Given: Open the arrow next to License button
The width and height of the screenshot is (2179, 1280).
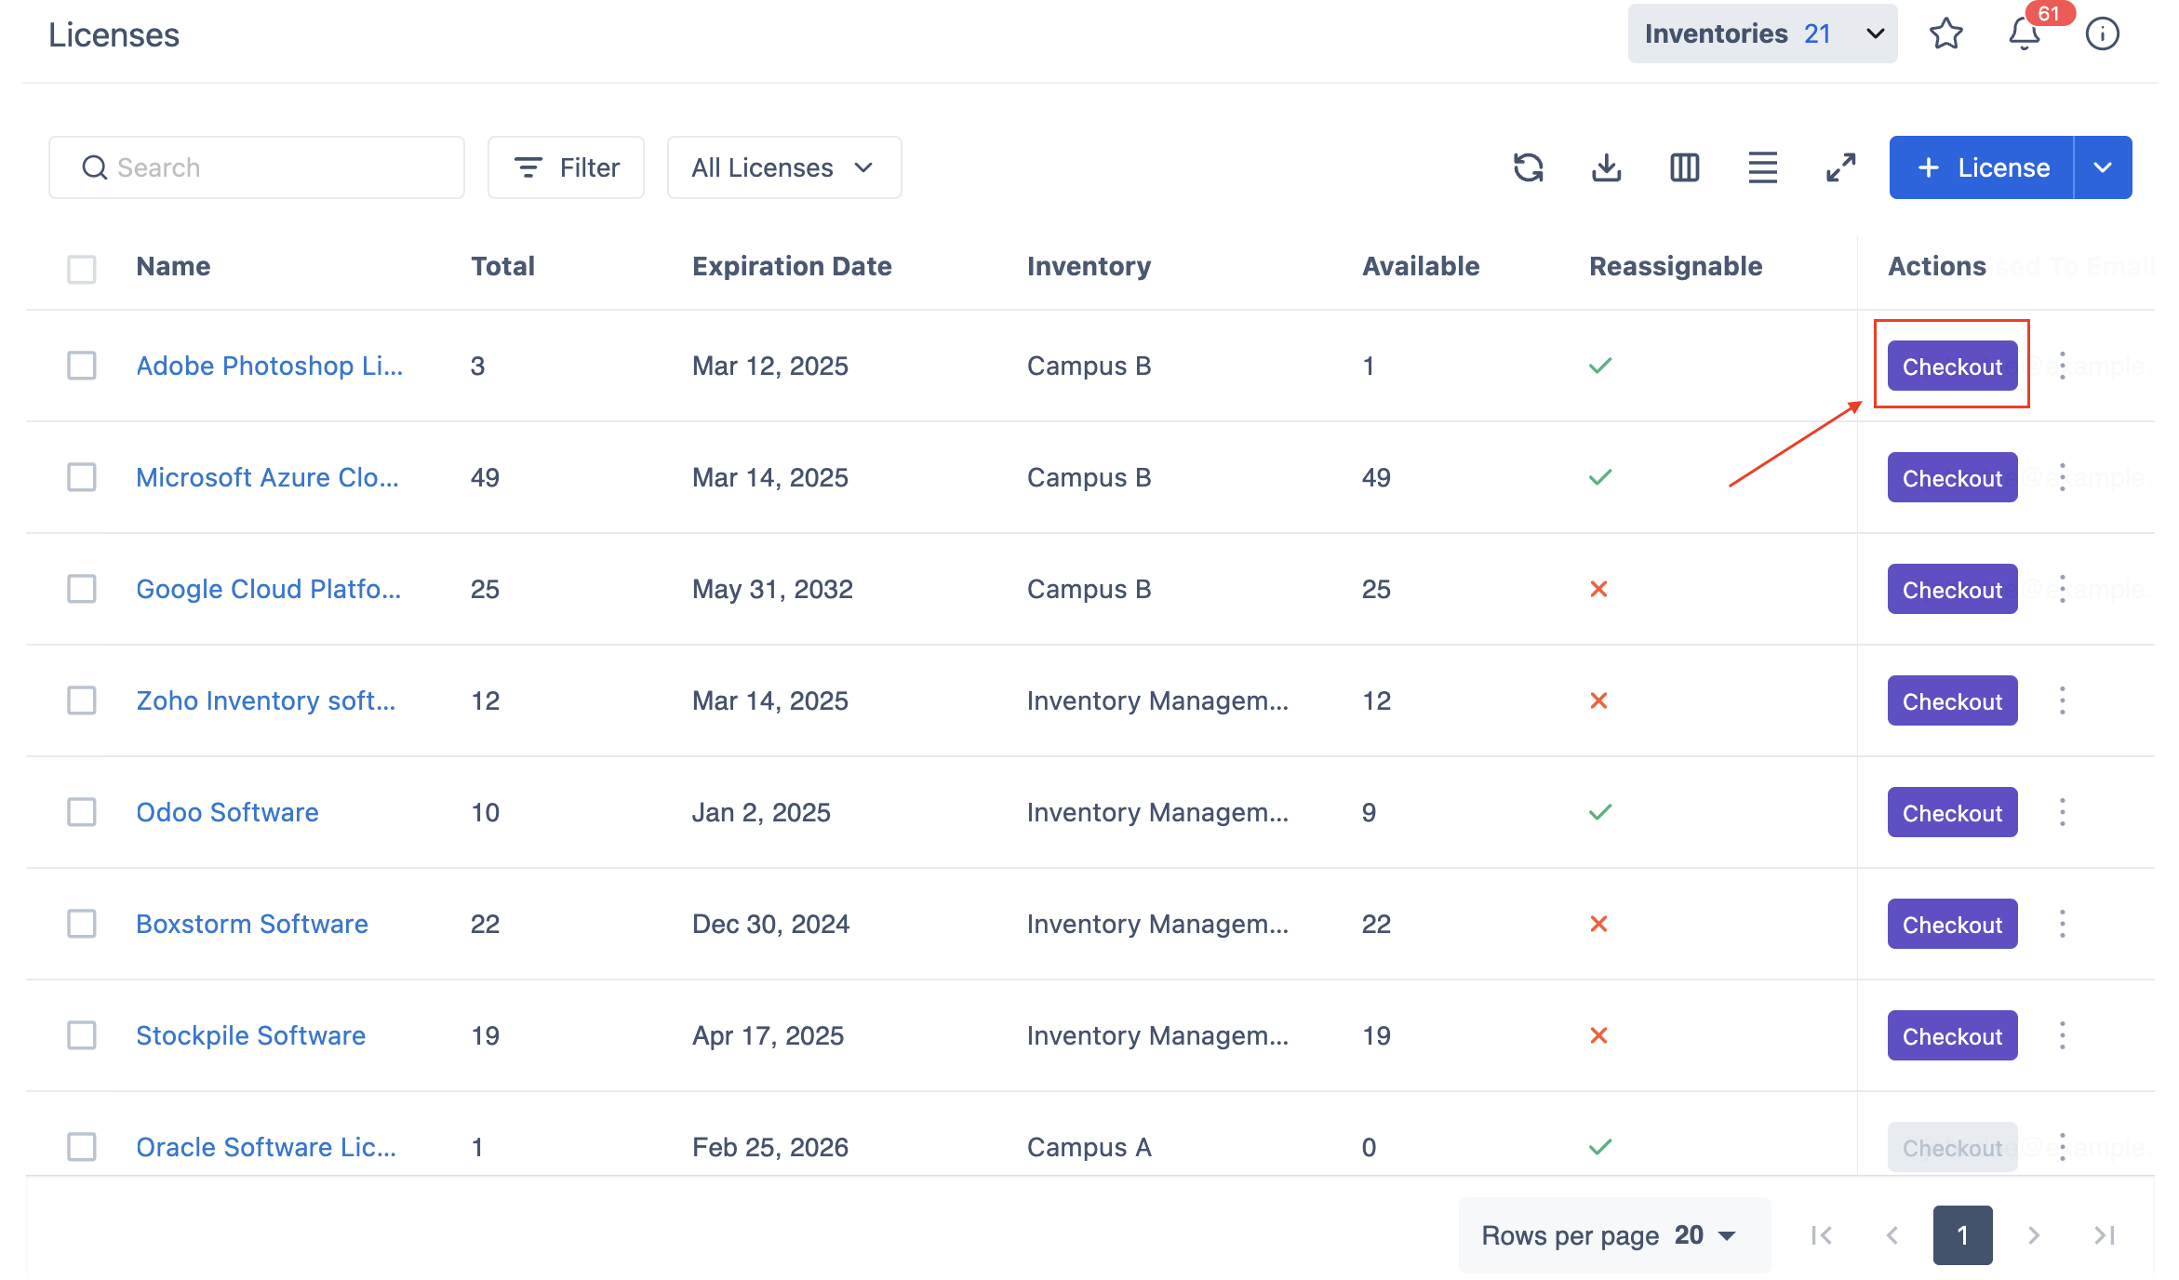Looking at the screenshot, I should point(2103,167).
